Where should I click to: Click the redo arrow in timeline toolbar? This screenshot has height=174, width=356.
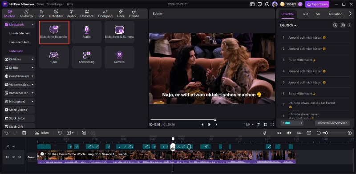[15, 133]
